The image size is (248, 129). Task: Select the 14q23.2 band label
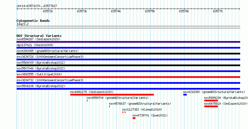[x=23, y=24]
